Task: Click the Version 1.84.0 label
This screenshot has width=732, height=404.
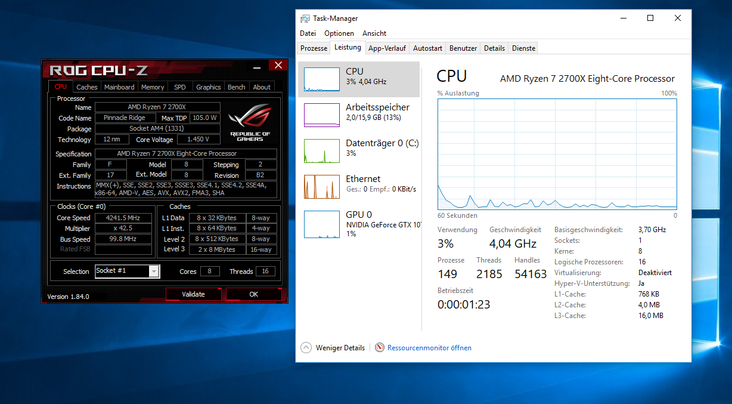Action: click(x=68, y=297)
